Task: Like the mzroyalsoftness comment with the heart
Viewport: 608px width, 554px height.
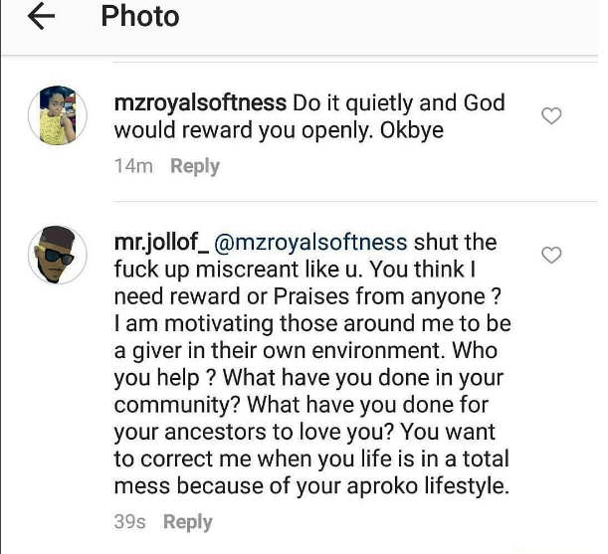Action: pos(551,117)
